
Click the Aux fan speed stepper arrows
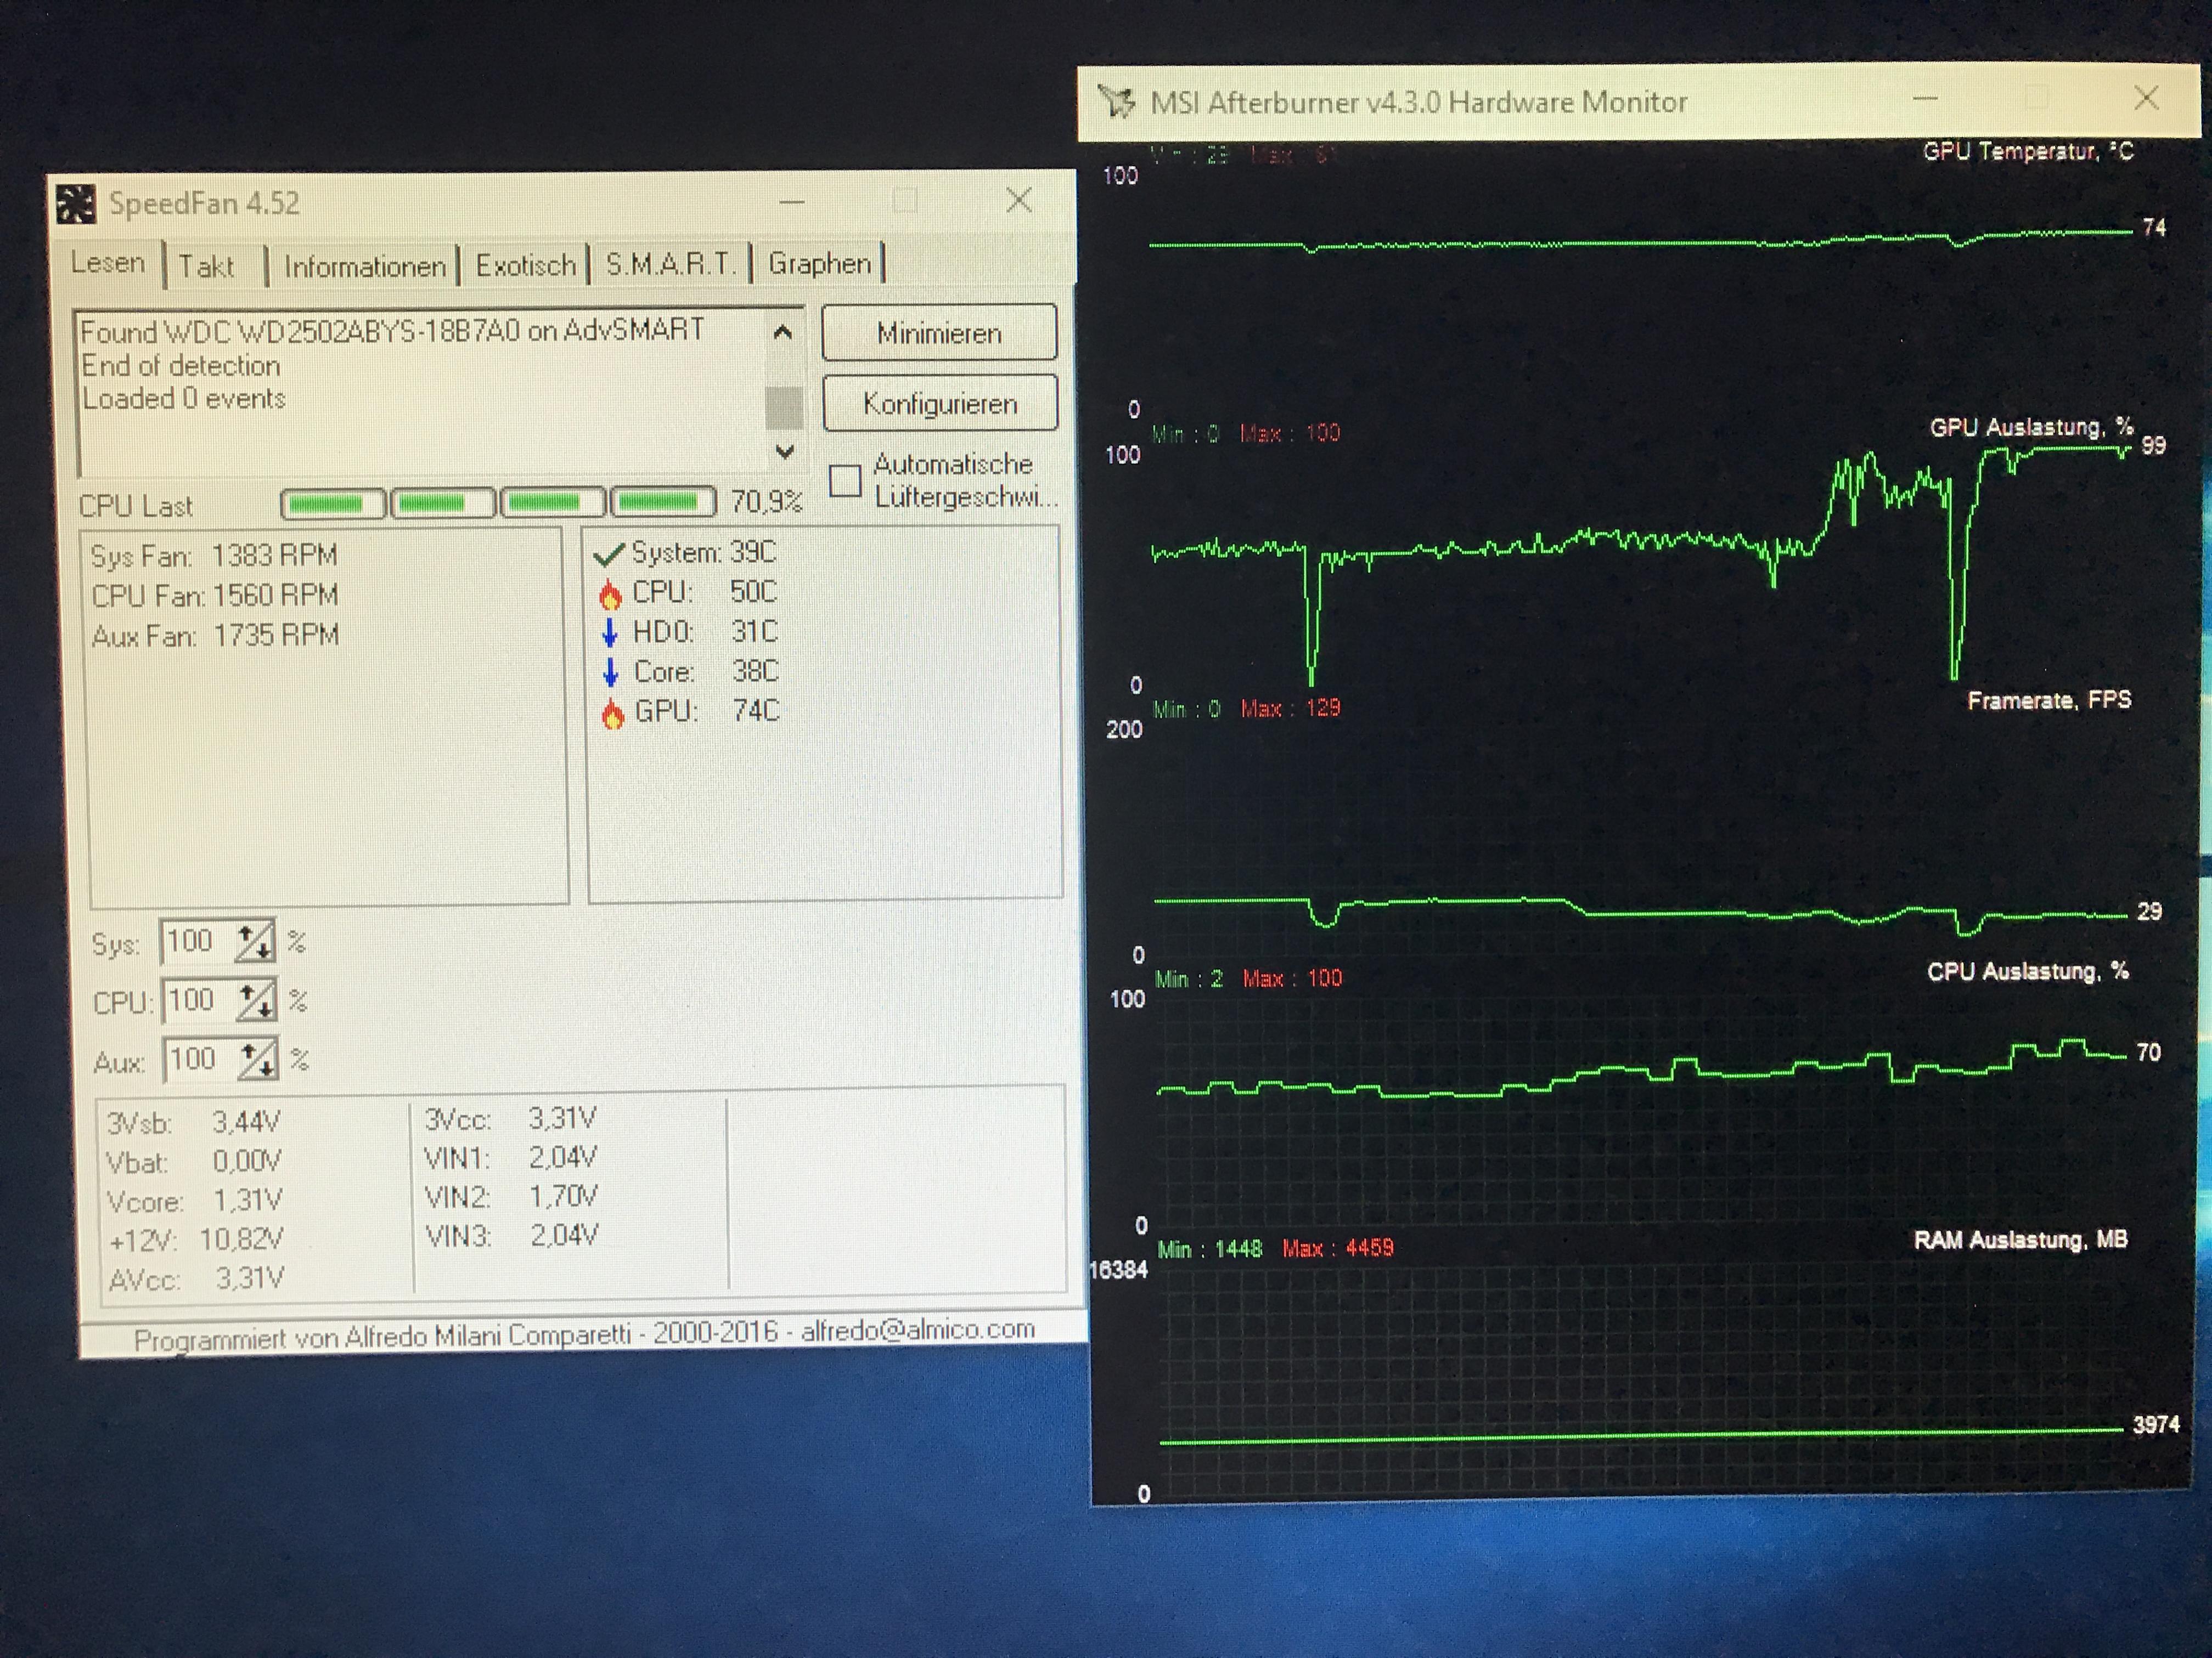tap(257, 1060)
